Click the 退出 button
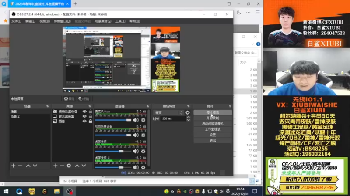Image resolution: width=350 pixels, height=196 pixels. click(x=213, y=140)
